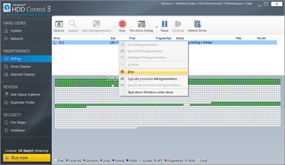The image size is (285, 165).
Task: Select the (C:) drive row
Action: click(x=164, y=42)
